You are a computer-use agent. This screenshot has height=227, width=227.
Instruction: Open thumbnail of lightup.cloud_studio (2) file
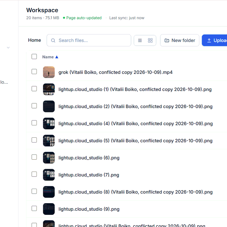[49, 106]
